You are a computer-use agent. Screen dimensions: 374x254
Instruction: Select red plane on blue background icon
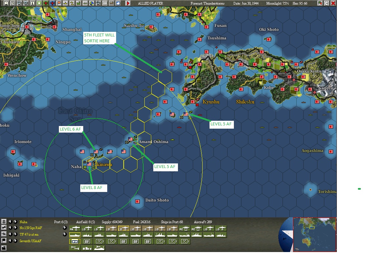53,3
